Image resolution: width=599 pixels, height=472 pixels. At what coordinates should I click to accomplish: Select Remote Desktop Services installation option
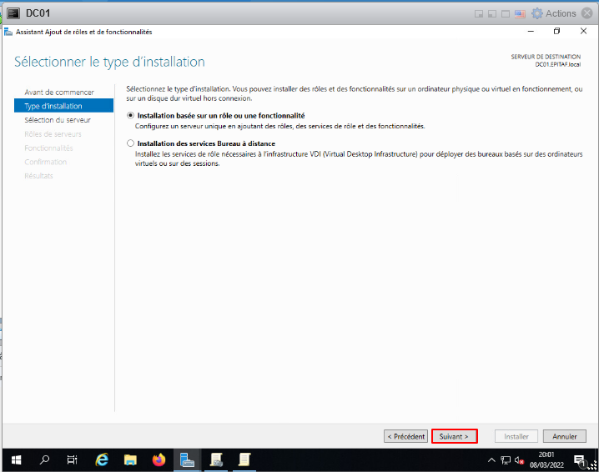point(130,143)
